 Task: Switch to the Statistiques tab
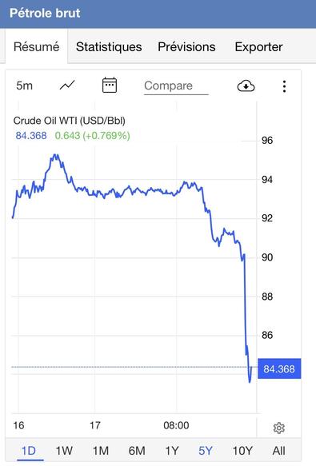109,46
